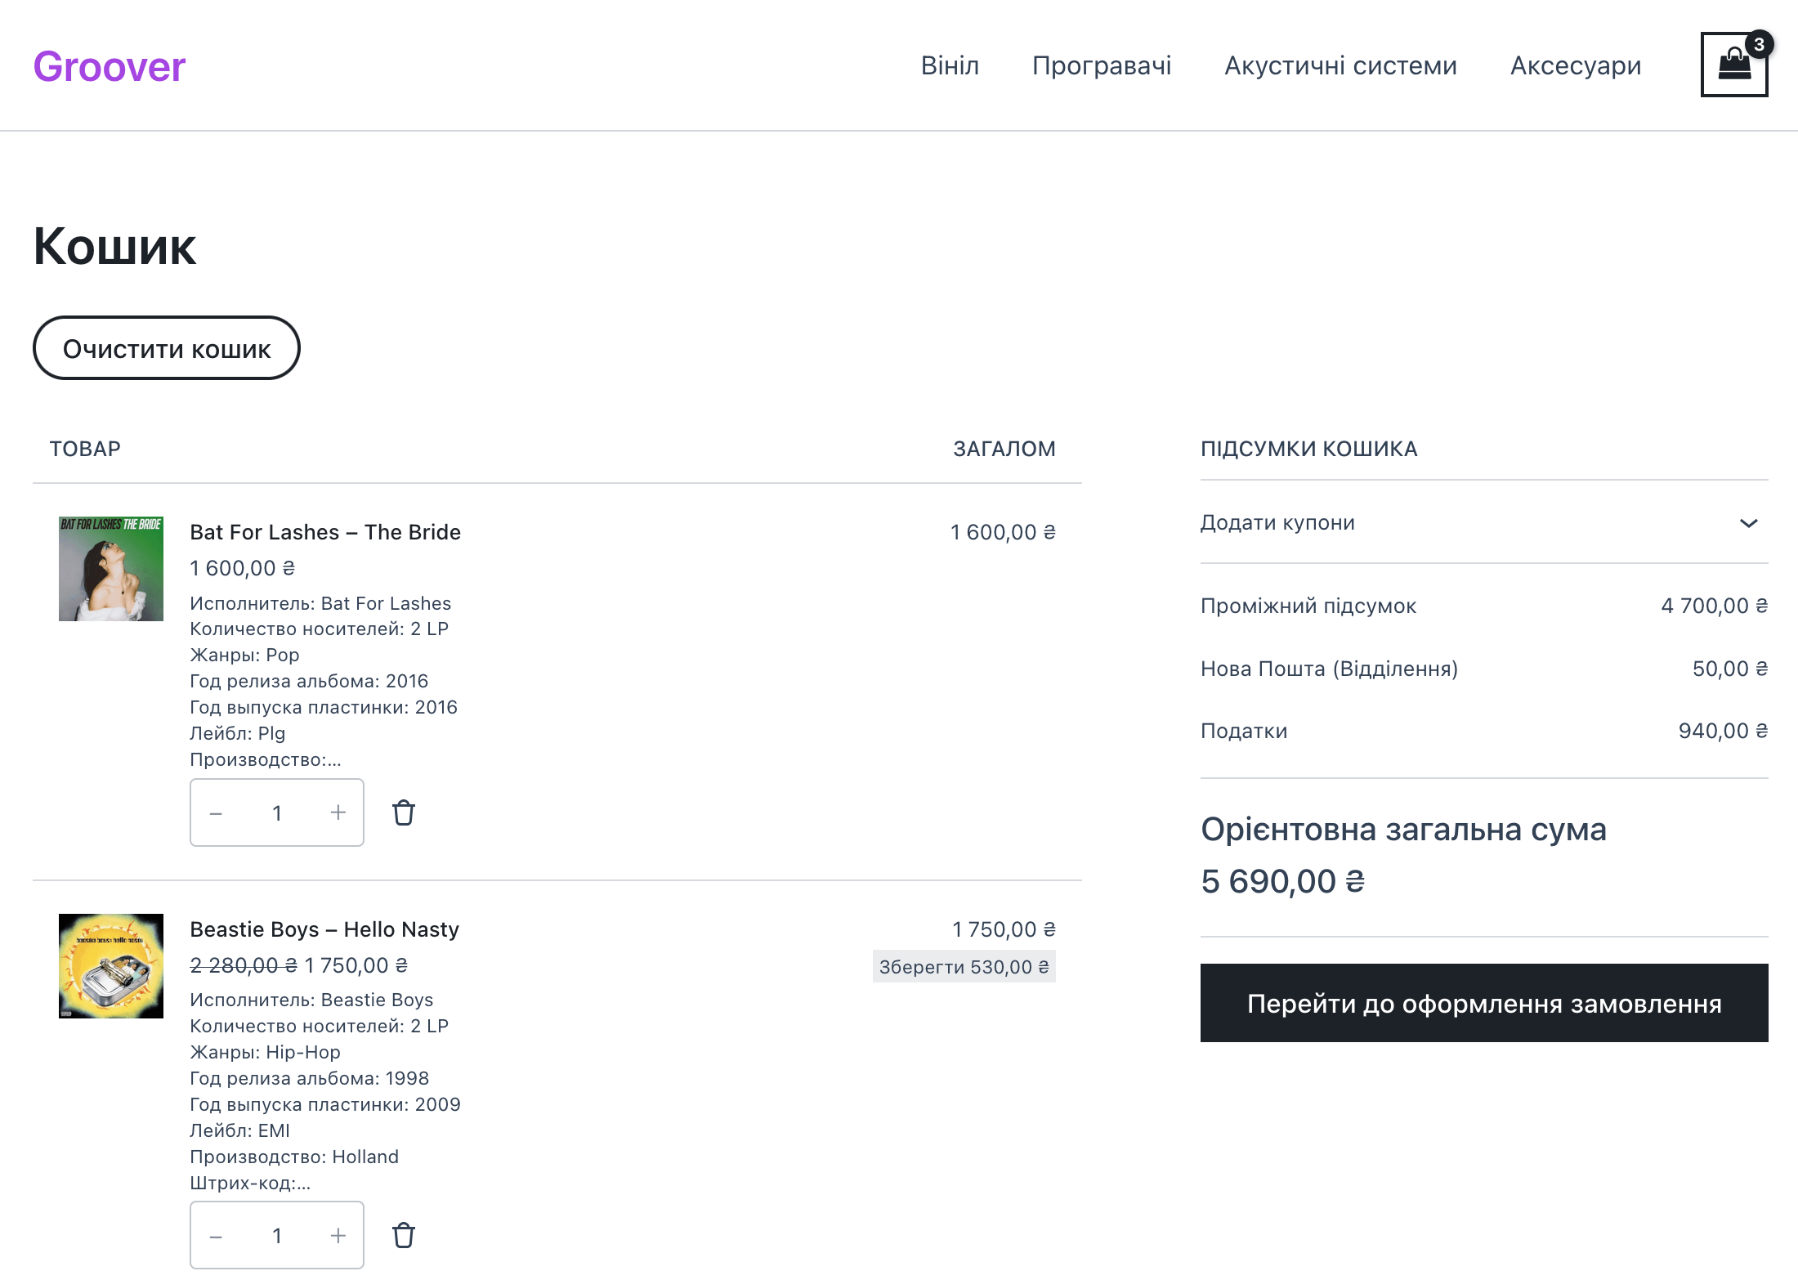Open Bat For Lashes – The Bride product link
The image size is (1798, 1280).
click(325, 532)
